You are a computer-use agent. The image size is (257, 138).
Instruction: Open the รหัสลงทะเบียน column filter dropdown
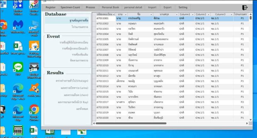coord(114,14)
